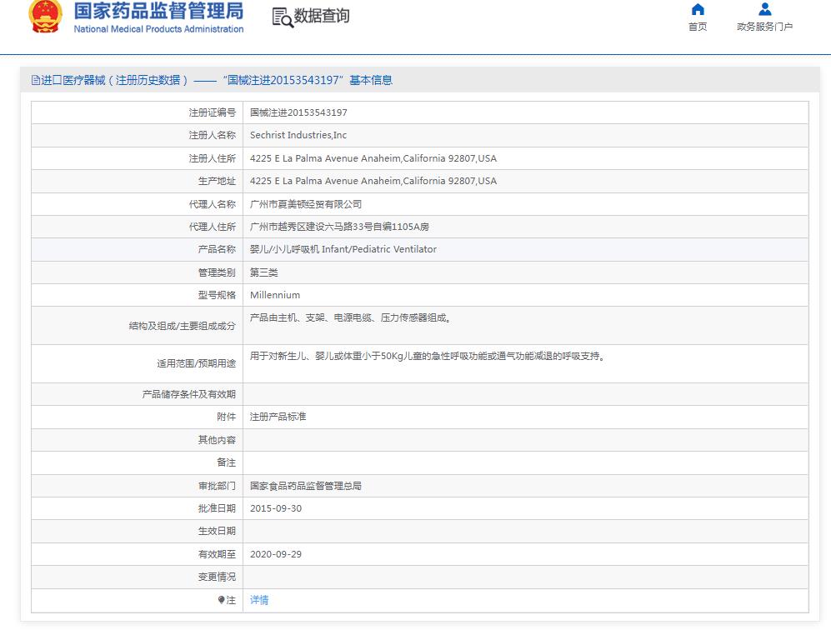Select the approval date 2015-09-30

pyautogui.click(x=274, y=508)
